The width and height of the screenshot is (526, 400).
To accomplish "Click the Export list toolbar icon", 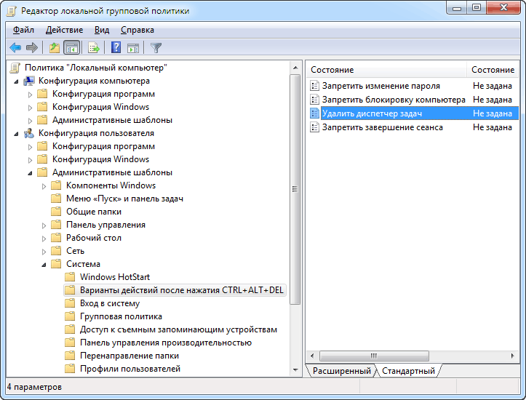I will (94, 48).
